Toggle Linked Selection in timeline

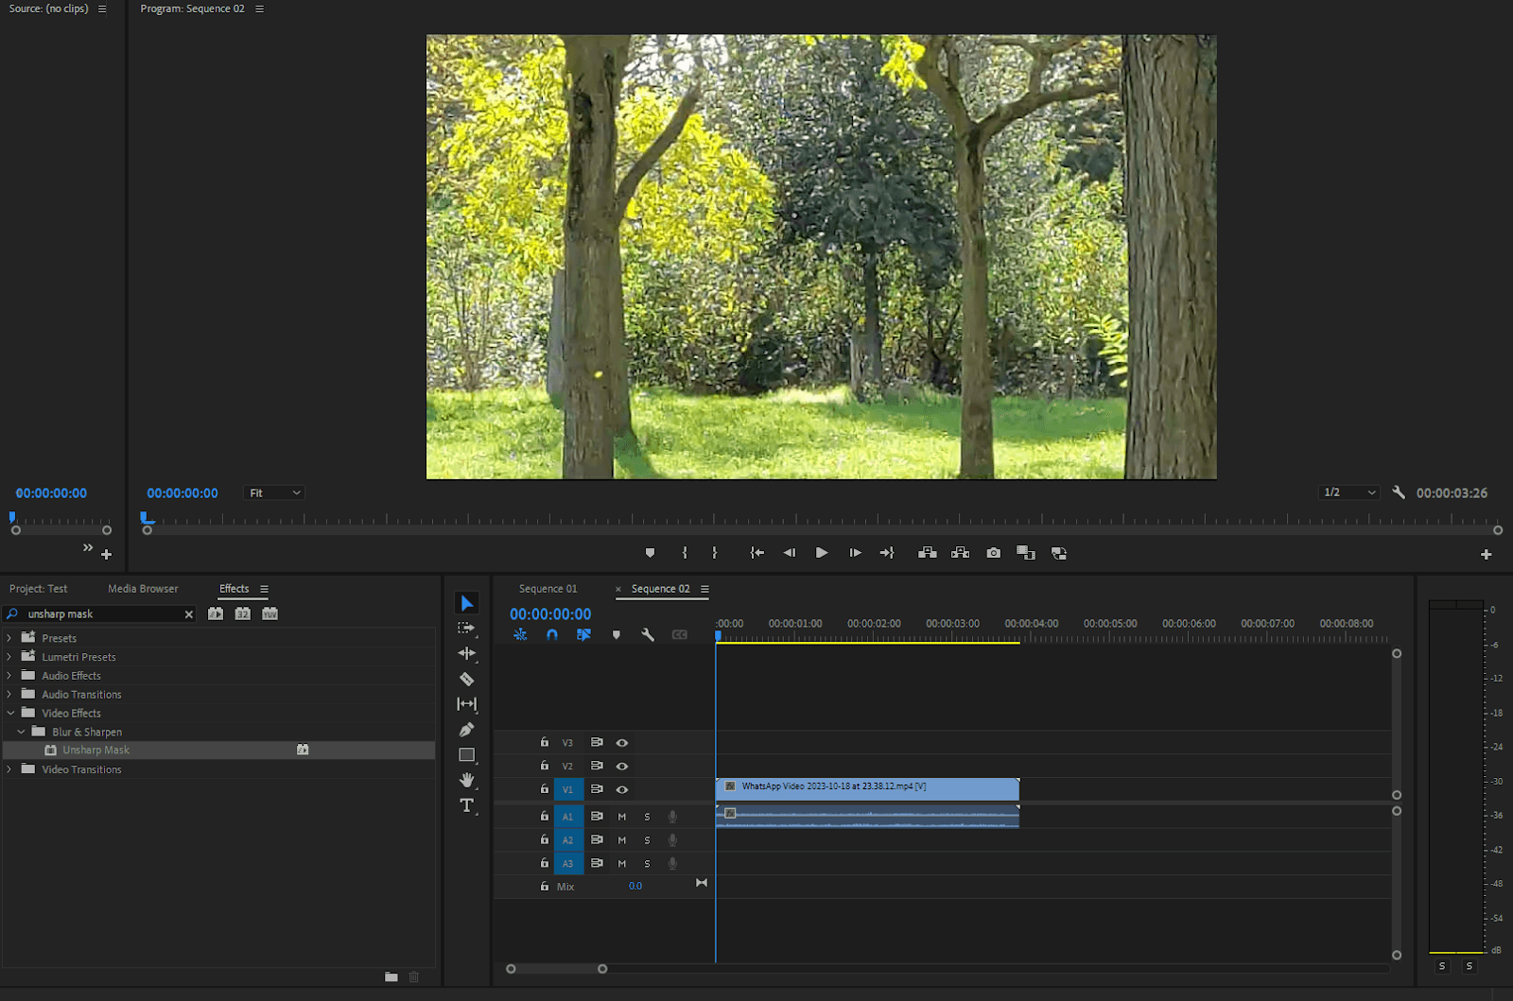(583, 635)
